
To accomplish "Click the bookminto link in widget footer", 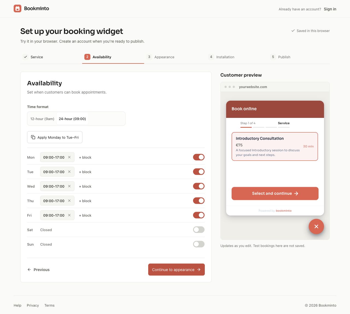I will tap(284, 211).
